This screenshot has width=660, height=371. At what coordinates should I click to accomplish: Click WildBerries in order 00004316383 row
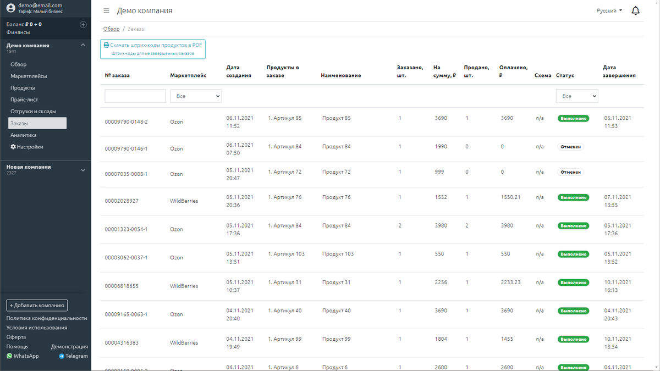(x=184, y=342)
